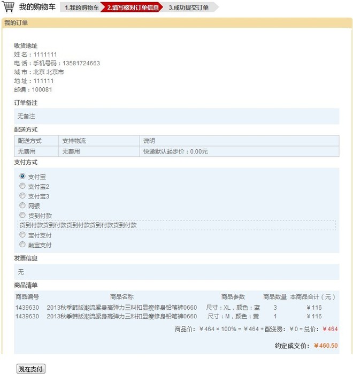Click first product name with XL size

(121, 308)
